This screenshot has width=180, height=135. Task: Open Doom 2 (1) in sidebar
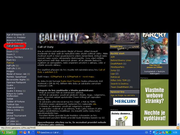[12, 52]
